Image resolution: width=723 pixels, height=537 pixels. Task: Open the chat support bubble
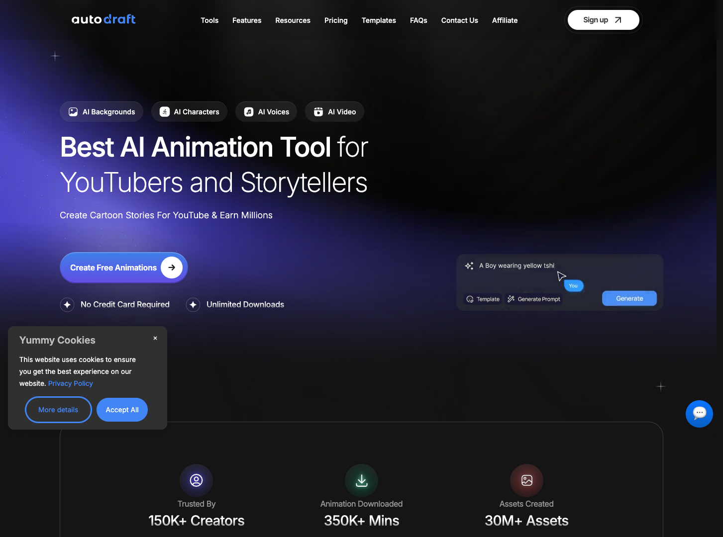699,414
